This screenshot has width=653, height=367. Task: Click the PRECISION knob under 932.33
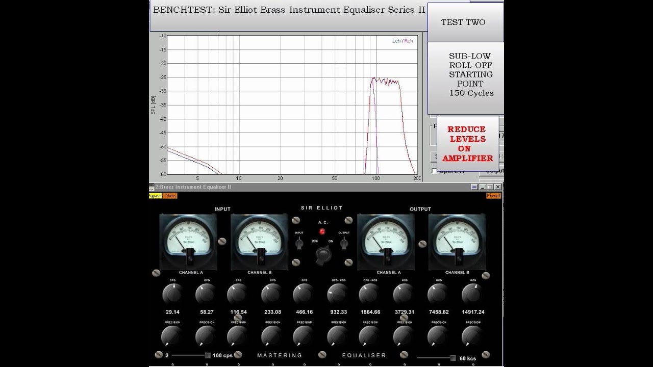(x=338, y=336)
